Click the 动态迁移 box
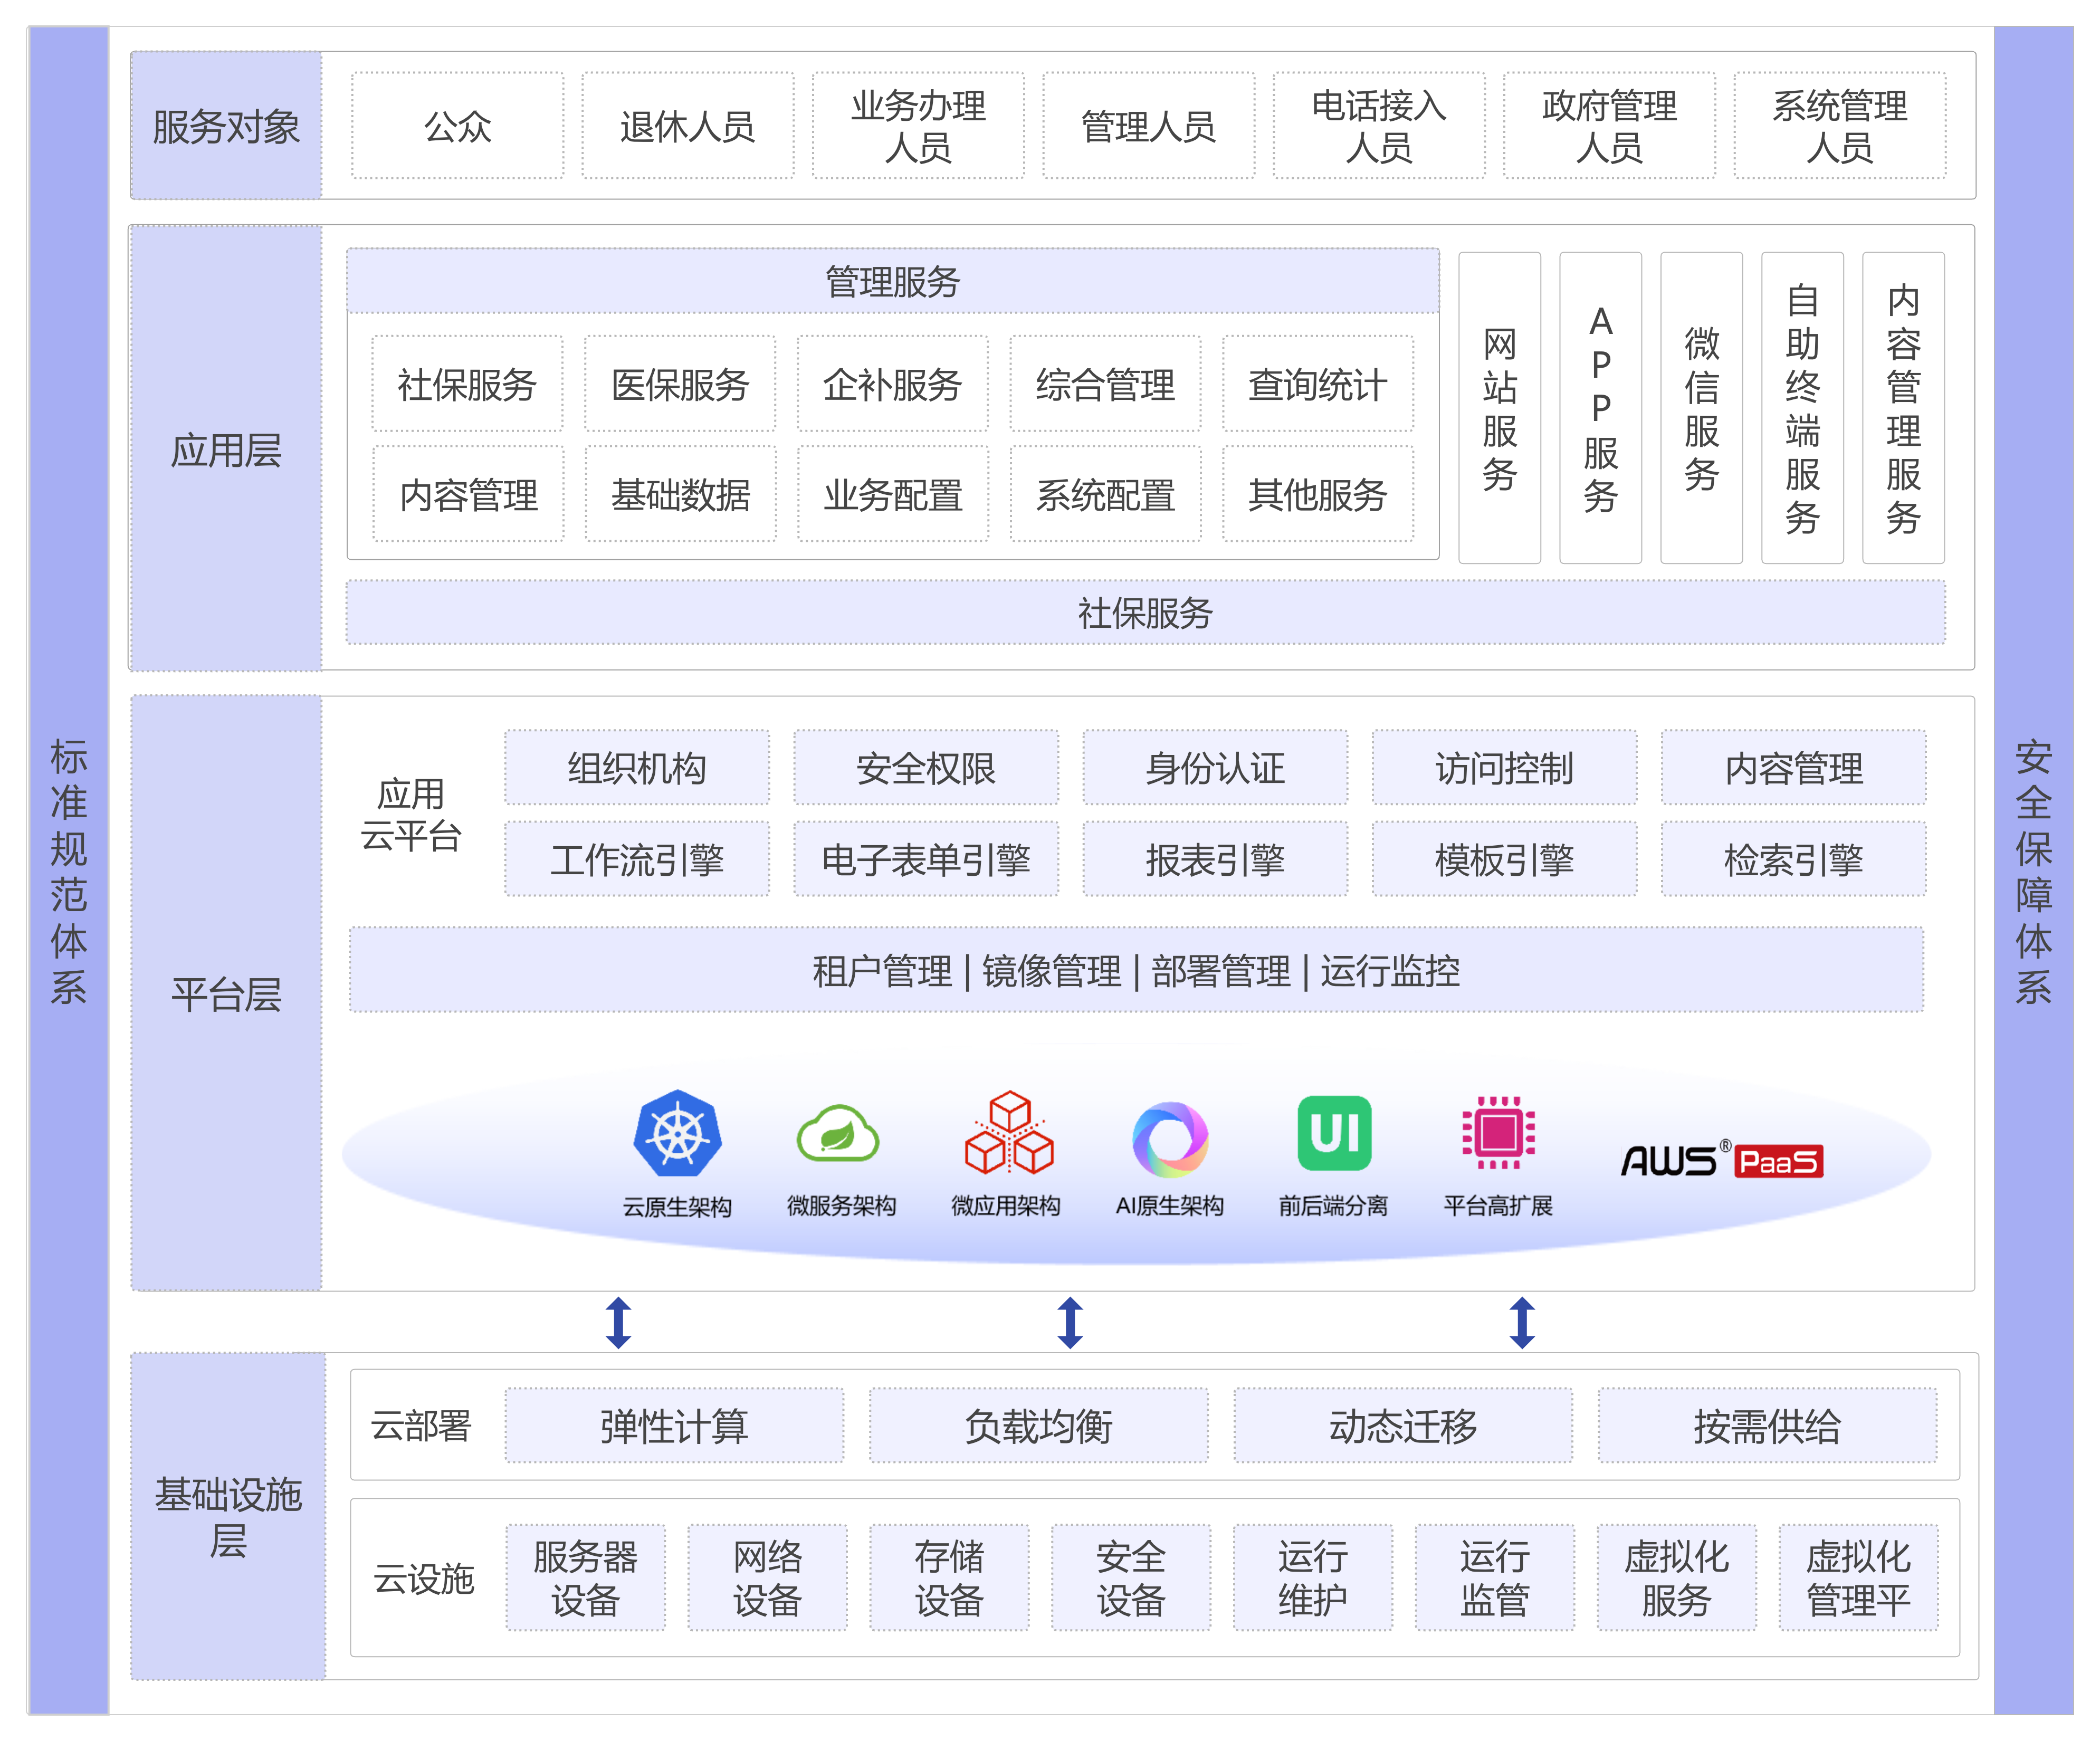This screenshot has width=2100, height=1741. click(x=1403, y=1425)
